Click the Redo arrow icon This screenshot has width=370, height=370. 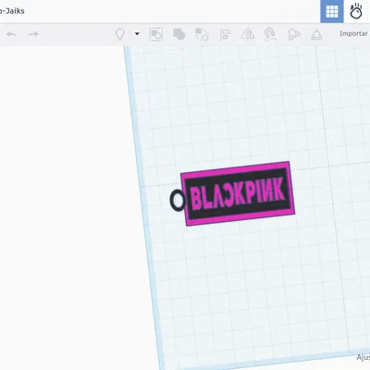pyautogui.click(x=33, y=34)
